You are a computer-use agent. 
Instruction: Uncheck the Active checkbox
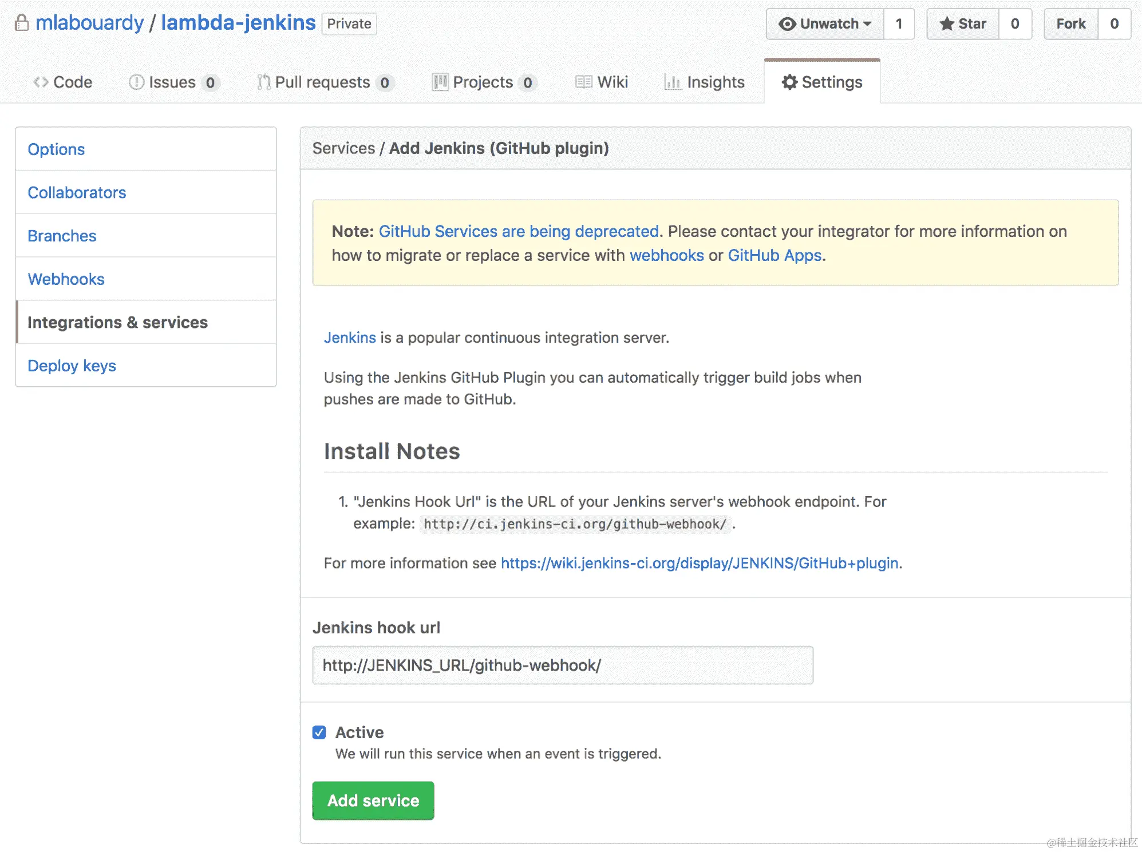click(x=319, y=732)
